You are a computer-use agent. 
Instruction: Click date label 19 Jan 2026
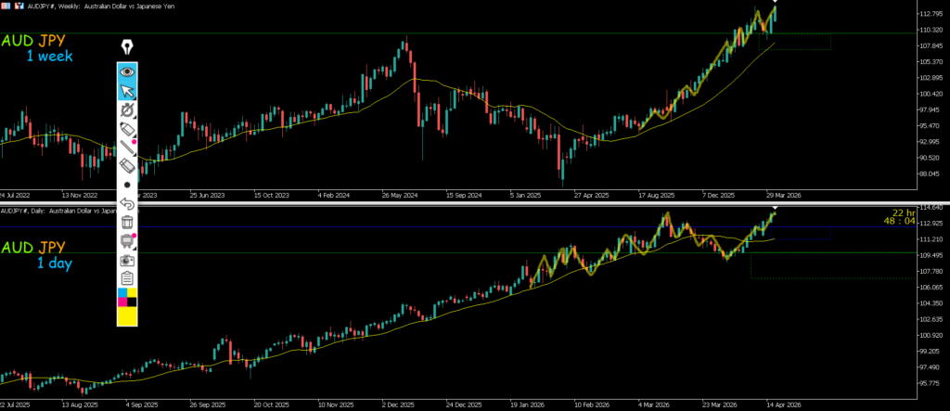coord(527,404)
